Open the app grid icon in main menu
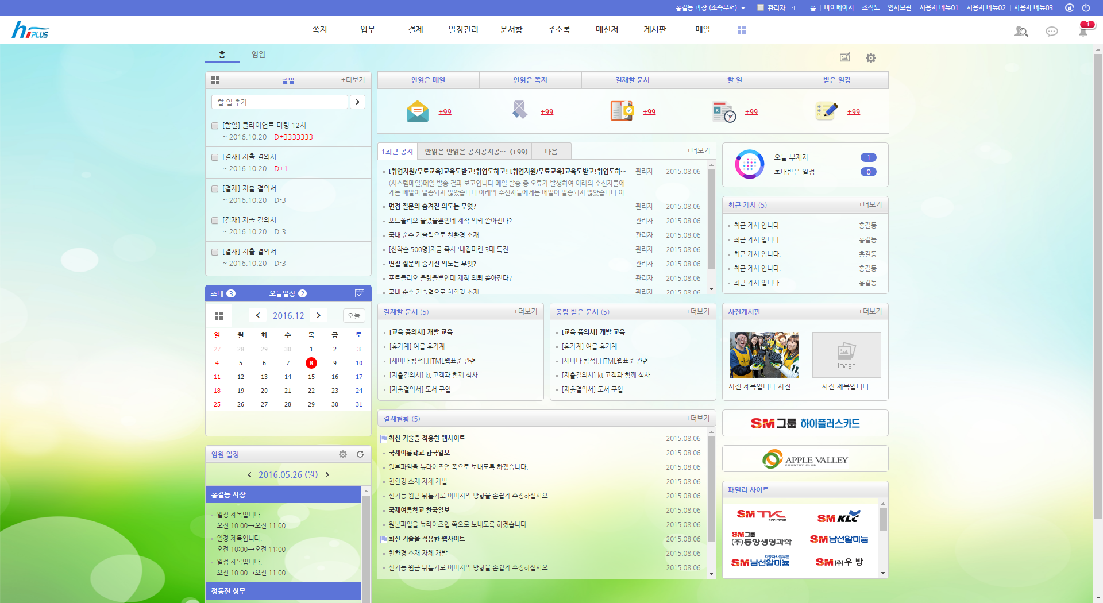Screen dimensions: 1103x603 click(741, 30)
